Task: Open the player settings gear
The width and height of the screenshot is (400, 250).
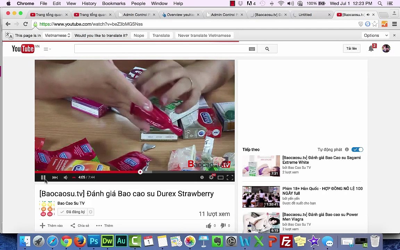Action: click(211, 177)
